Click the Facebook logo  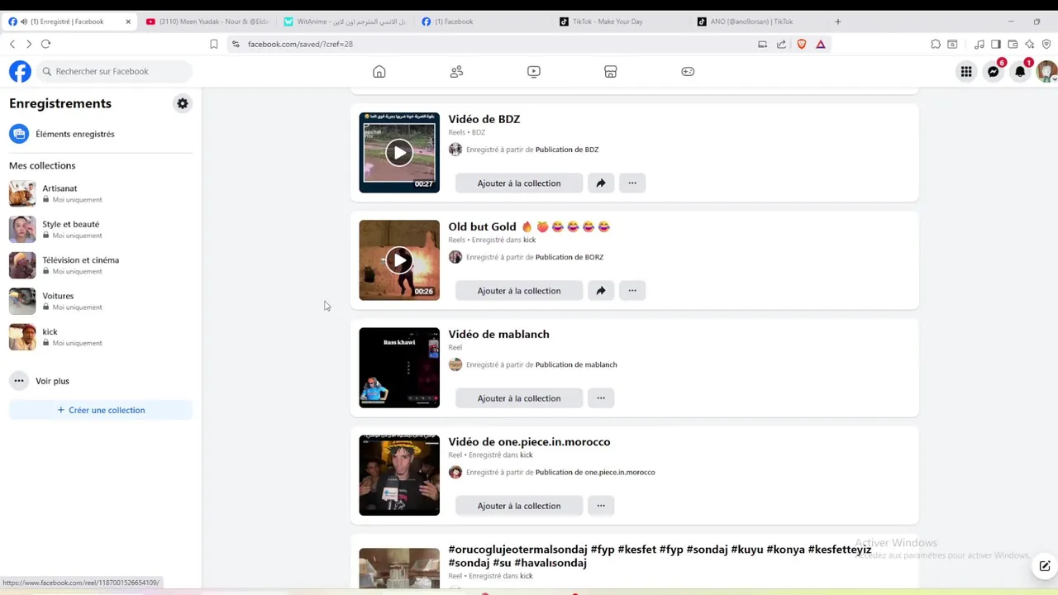[x=20, y=72]
